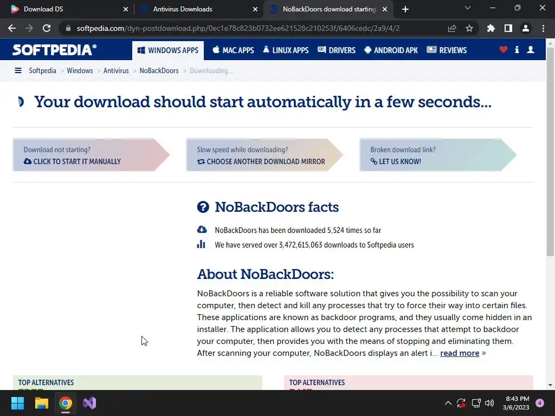The width and height of the screenshot is (555, 416).
Task: Switch to the Antivirus Downloads tab
Action: [x=198, y=9]
